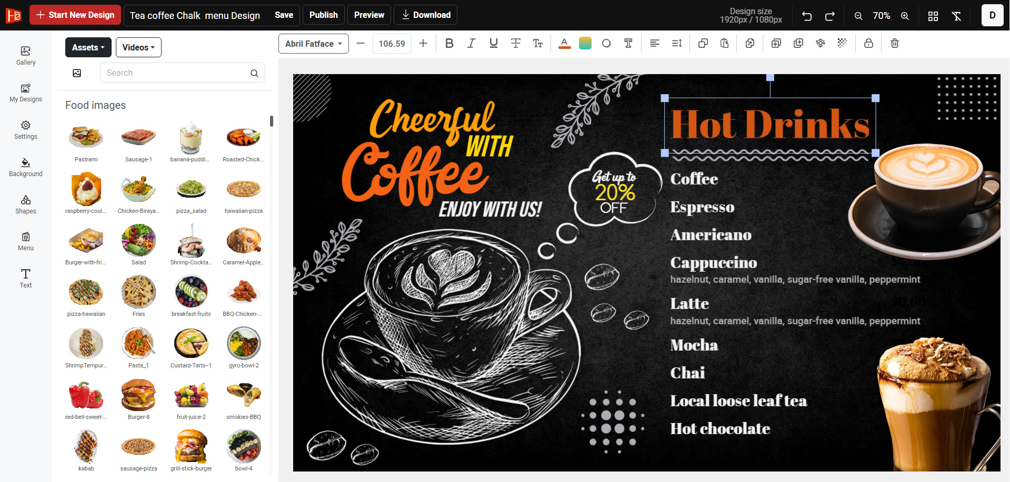Delete the selected text with trash icon
Viewport: 1010px width, 482px height.
pos(894,43)
